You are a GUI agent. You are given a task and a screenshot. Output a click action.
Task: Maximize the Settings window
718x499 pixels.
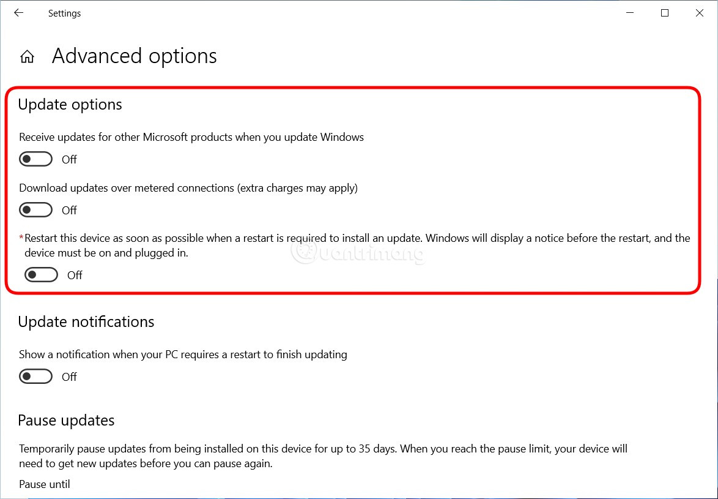pyautogui.click(x=665, y=13)
